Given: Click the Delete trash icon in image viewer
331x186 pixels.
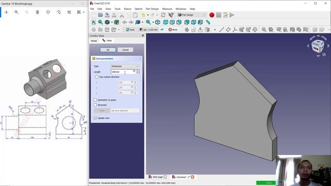Looking at the screenshot, I should 37,12.
